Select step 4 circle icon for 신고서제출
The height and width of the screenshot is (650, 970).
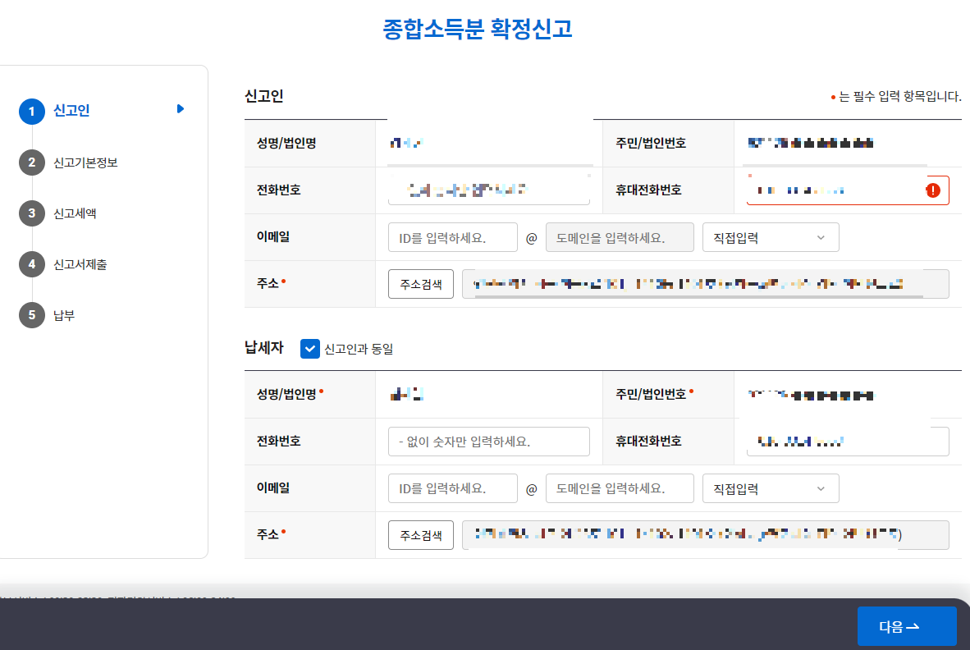click(x=31, y=264)
